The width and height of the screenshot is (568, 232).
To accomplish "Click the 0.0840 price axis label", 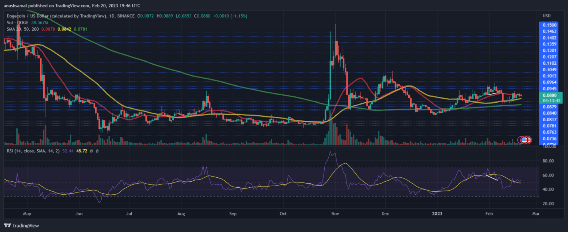I will point(550,113).
